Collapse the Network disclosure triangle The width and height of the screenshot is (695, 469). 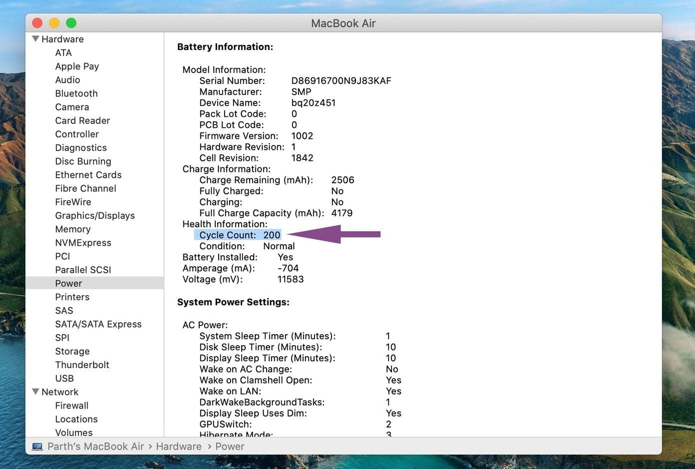35,392
